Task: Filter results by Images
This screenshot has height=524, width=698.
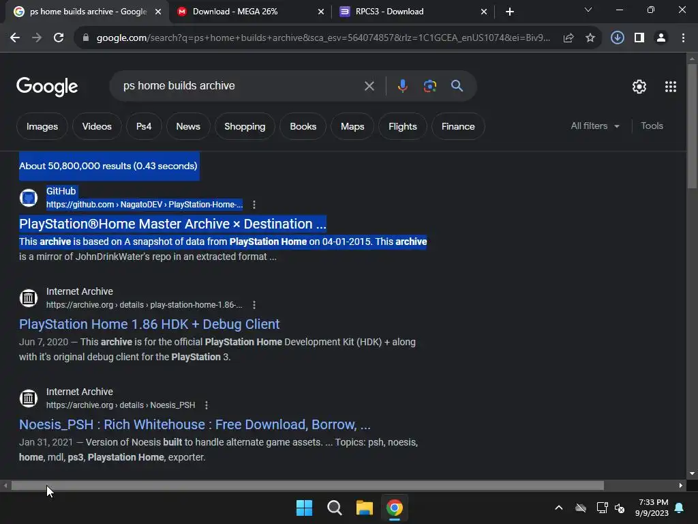Action: coord(42,126)
